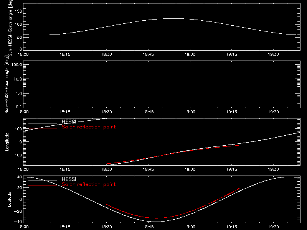
Task: Click '18:15' label below Moon angle plot
Action: tap(65, 112)
